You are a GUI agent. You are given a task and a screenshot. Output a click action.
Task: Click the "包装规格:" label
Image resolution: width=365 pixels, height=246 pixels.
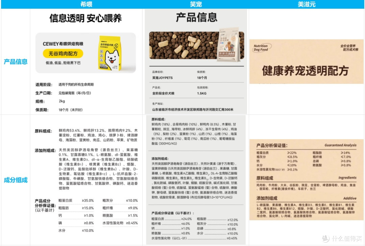(203, 88)
